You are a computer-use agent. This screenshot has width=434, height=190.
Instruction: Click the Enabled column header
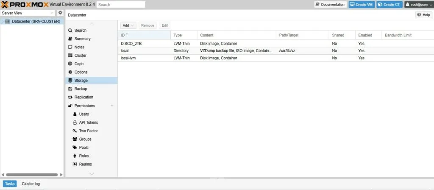pyautogui.click(x=368, y=35)
